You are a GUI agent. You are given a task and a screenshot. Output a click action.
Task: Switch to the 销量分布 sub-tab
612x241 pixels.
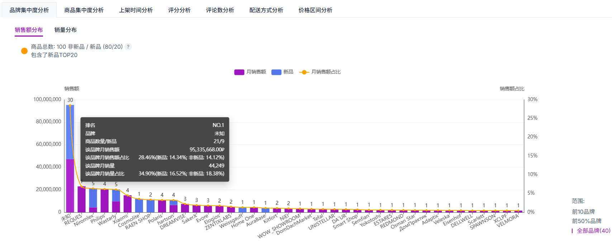pos(65,30)
